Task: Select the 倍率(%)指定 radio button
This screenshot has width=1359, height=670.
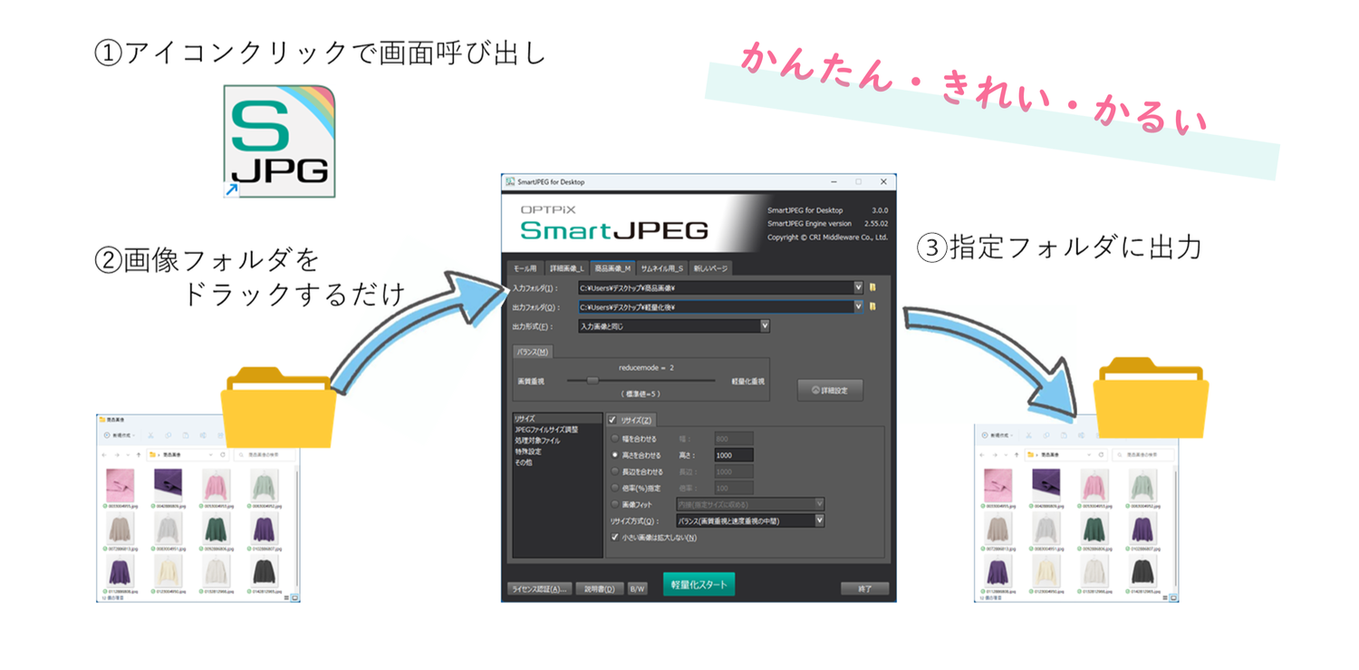Action: (x=616, y=488)
